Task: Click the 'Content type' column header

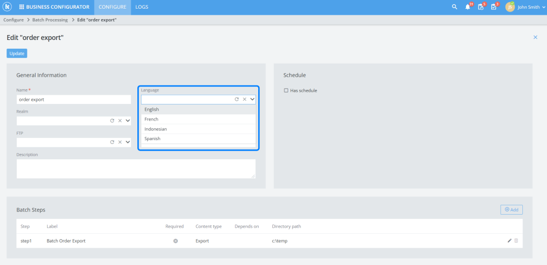Action: pyautogui.click(x=208, y=226)
